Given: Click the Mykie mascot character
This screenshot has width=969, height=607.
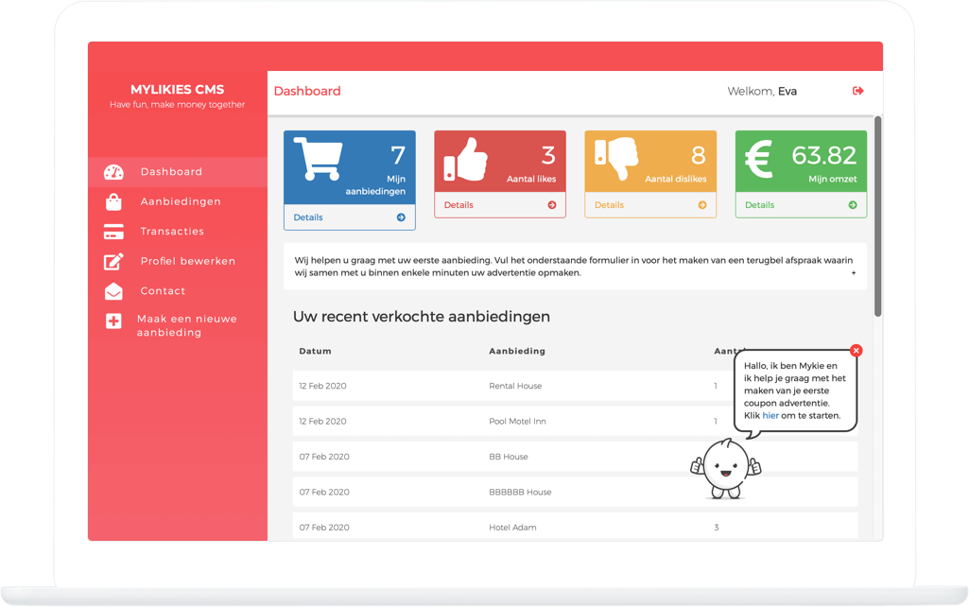Looking at the screenshot, I should (x=725, y=469).
